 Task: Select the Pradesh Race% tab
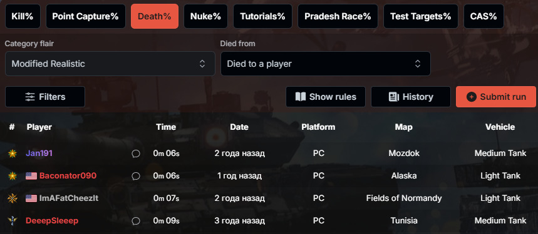tap(338, 16)
